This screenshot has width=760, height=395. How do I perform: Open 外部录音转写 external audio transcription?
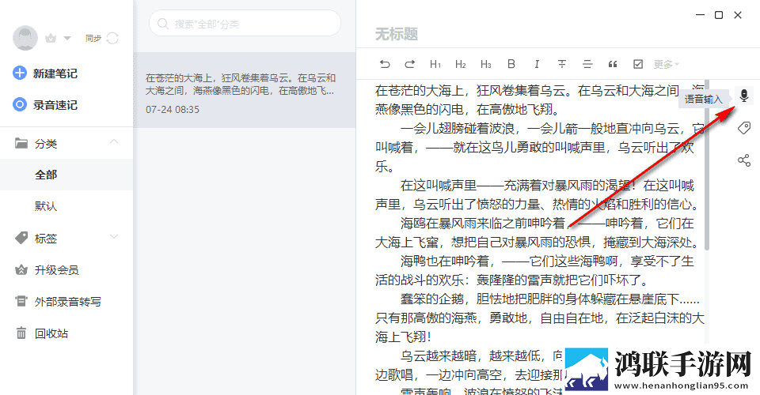click(68, 302)
